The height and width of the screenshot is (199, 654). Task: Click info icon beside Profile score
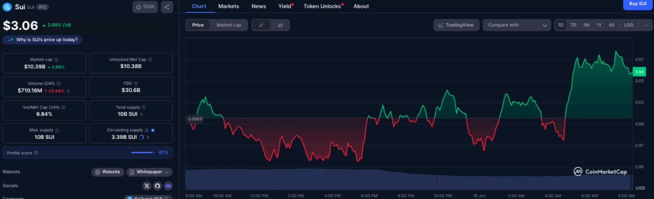(36, 153)
